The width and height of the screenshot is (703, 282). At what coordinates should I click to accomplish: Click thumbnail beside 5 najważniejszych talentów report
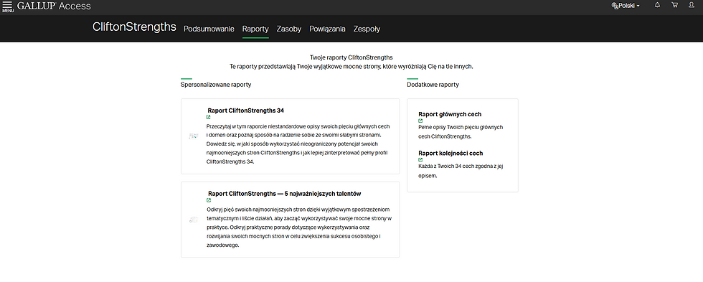194,220
